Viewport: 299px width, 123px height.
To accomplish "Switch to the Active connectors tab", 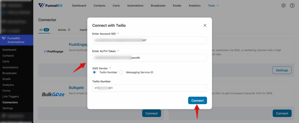I will (x=64, y=30).
